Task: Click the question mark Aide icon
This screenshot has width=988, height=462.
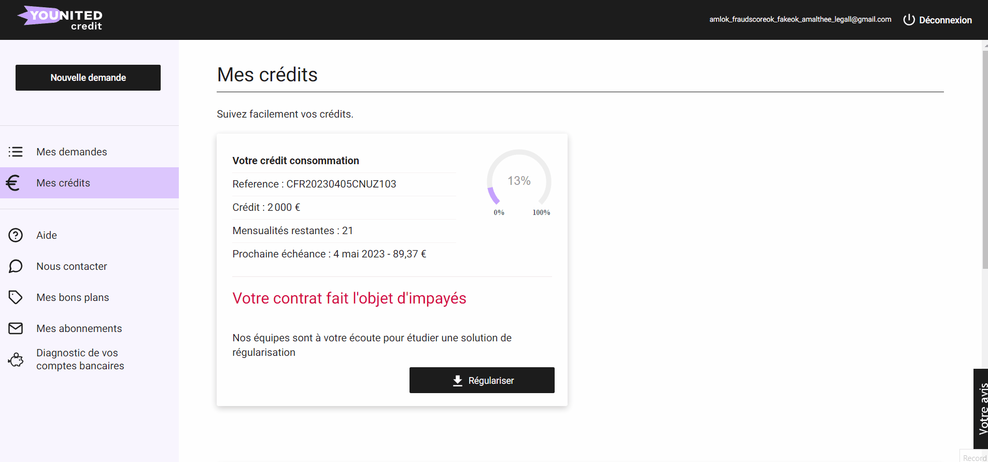Action: click(x=16, y=235)
